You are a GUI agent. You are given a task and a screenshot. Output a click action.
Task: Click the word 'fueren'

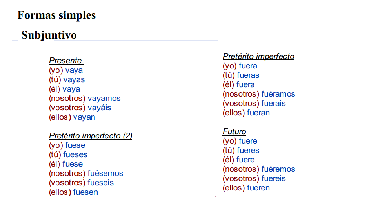coord(258,188)
